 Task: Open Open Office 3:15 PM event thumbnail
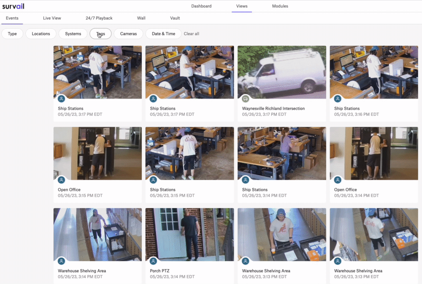pos(97,153)
